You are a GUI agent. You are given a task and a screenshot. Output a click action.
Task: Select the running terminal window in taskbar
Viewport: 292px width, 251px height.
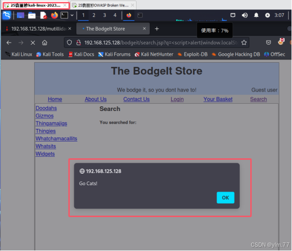point(140,15)
